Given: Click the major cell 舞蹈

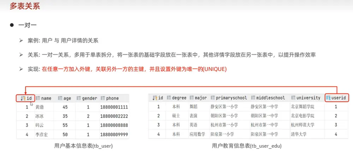Looking at the screenshot, I should point(193,107).
